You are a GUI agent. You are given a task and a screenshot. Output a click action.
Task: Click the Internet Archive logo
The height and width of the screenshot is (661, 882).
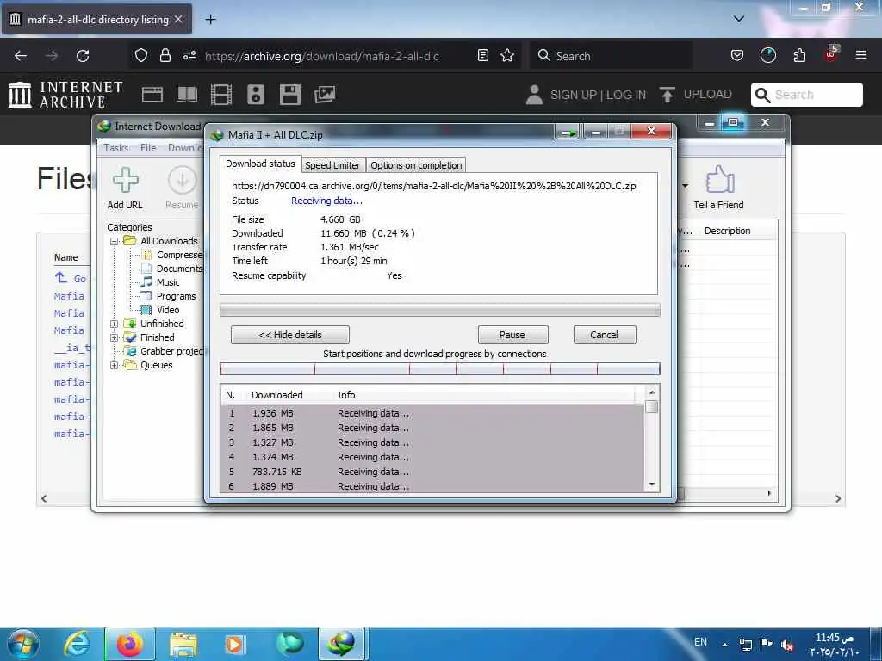coord(65,95)
